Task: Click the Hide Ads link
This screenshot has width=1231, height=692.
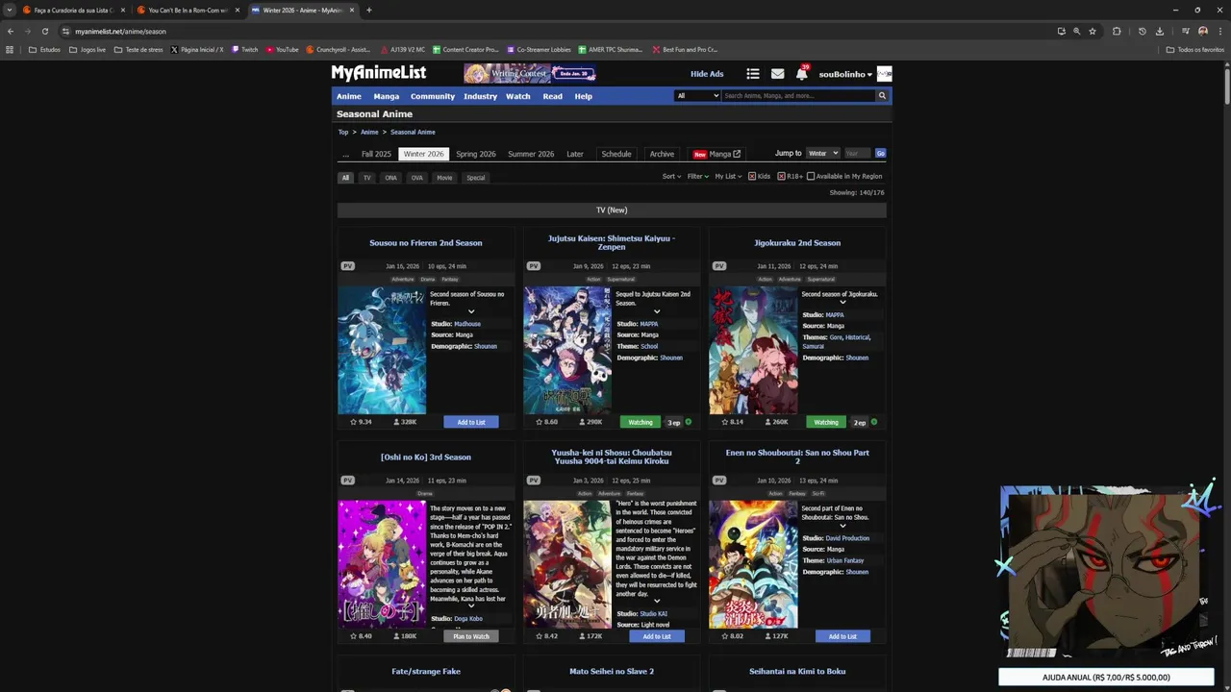Action: tap(707, 74)
